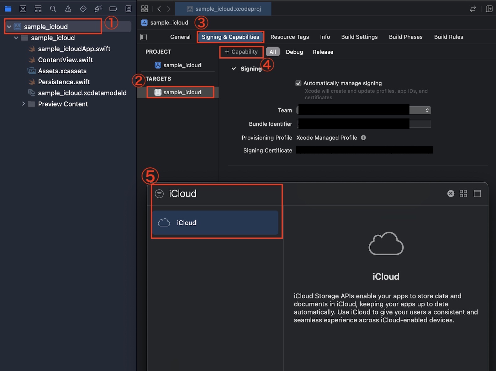
Task: Open the Build Rules tab
Action: [x=449, y=37]
